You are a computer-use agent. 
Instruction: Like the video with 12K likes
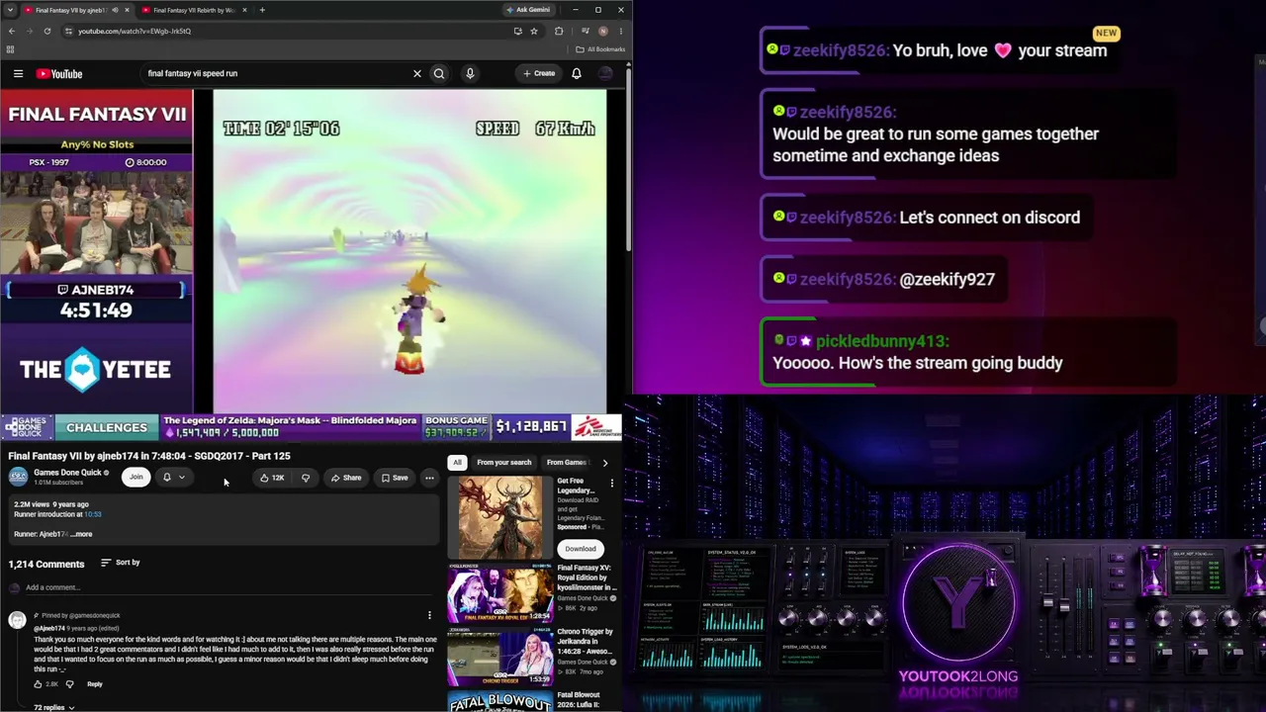point(271,478)
